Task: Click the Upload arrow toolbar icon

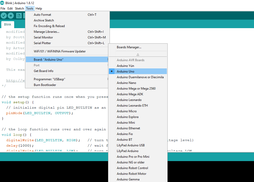Action: tap(11, 15)
